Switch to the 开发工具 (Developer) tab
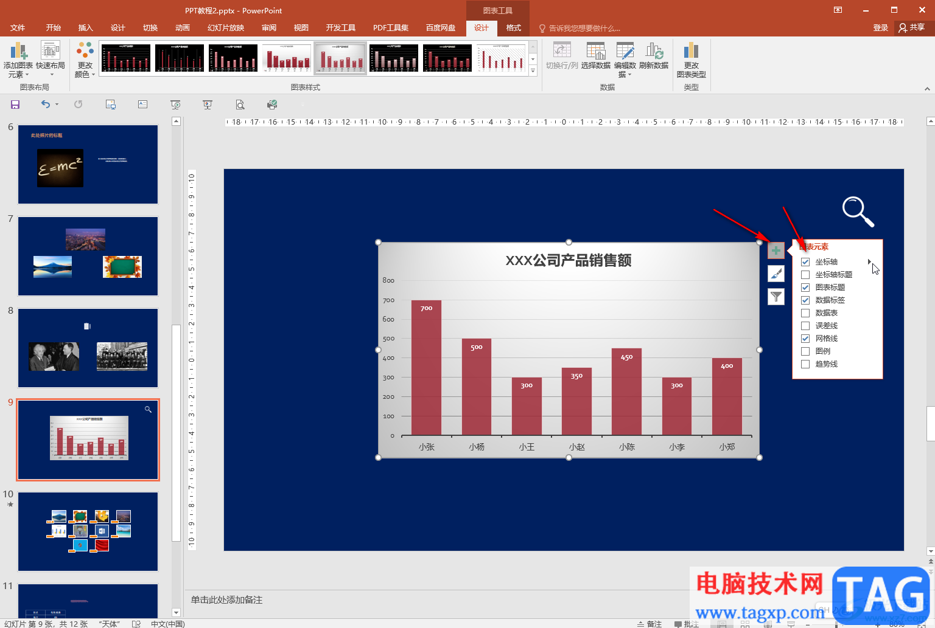Image resolution: width=935 pixels, height=628 pixels. (341, 28)
